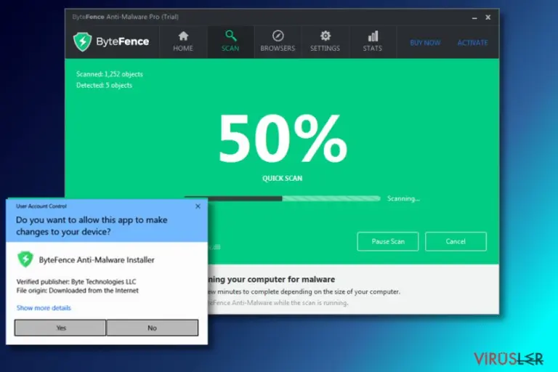Click the BUY NOW link
This screenshot has height=372, width=558.
425,43
